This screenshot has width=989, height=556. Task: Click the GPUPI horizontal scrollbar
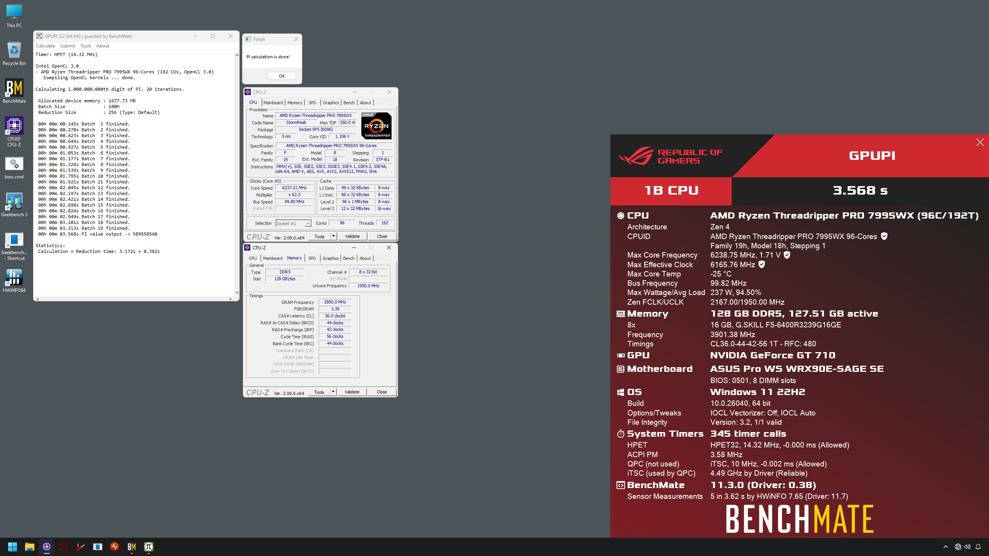tap(133, 299)
